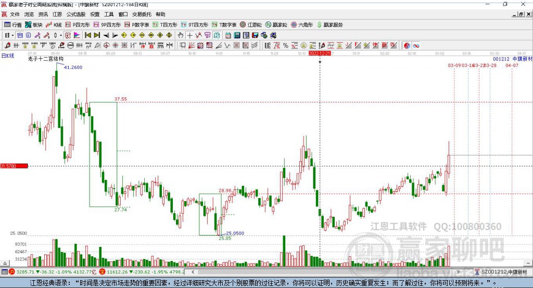This screenshot has width=533, height=288.
Task: Open the 窗口 menu
Action: [123, 14]
